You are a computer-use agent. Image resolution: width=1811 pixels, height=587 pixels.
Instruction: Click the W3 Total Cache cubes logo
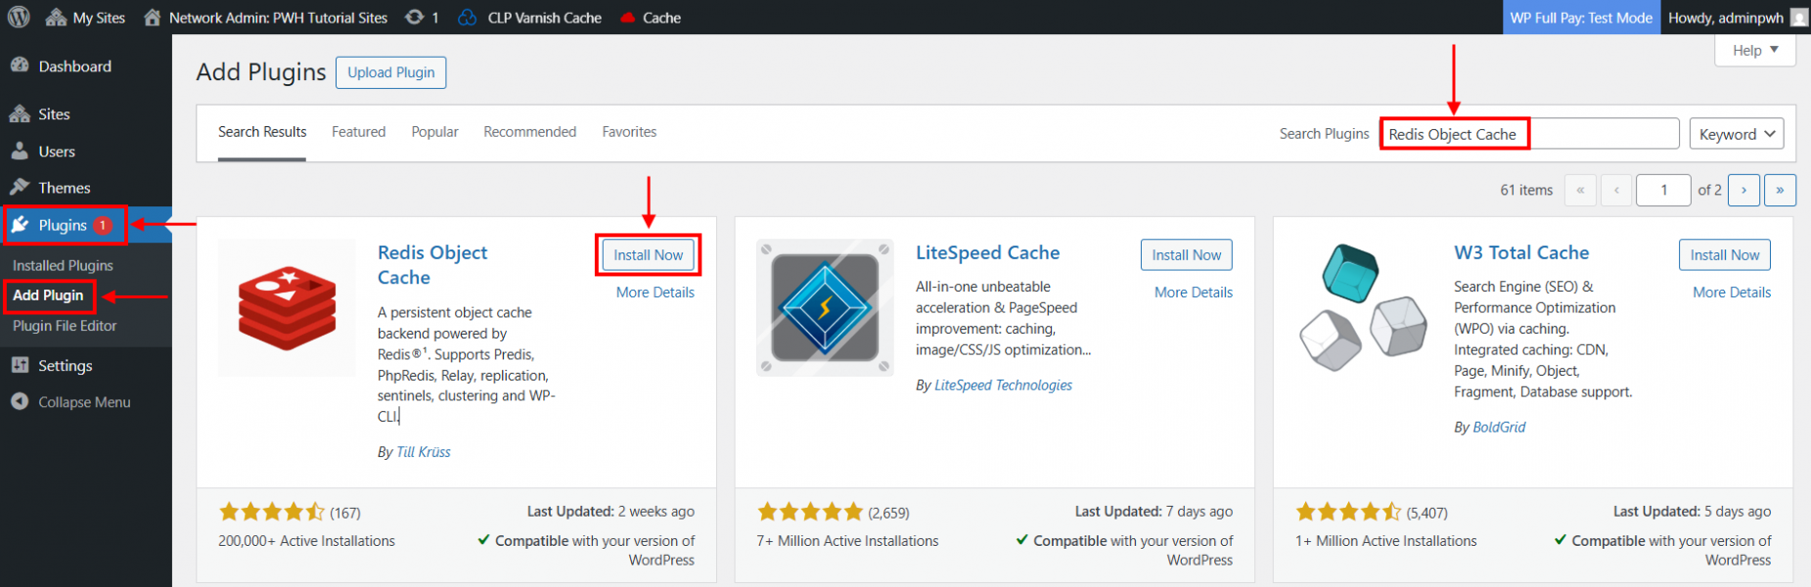pos(1363,308)
